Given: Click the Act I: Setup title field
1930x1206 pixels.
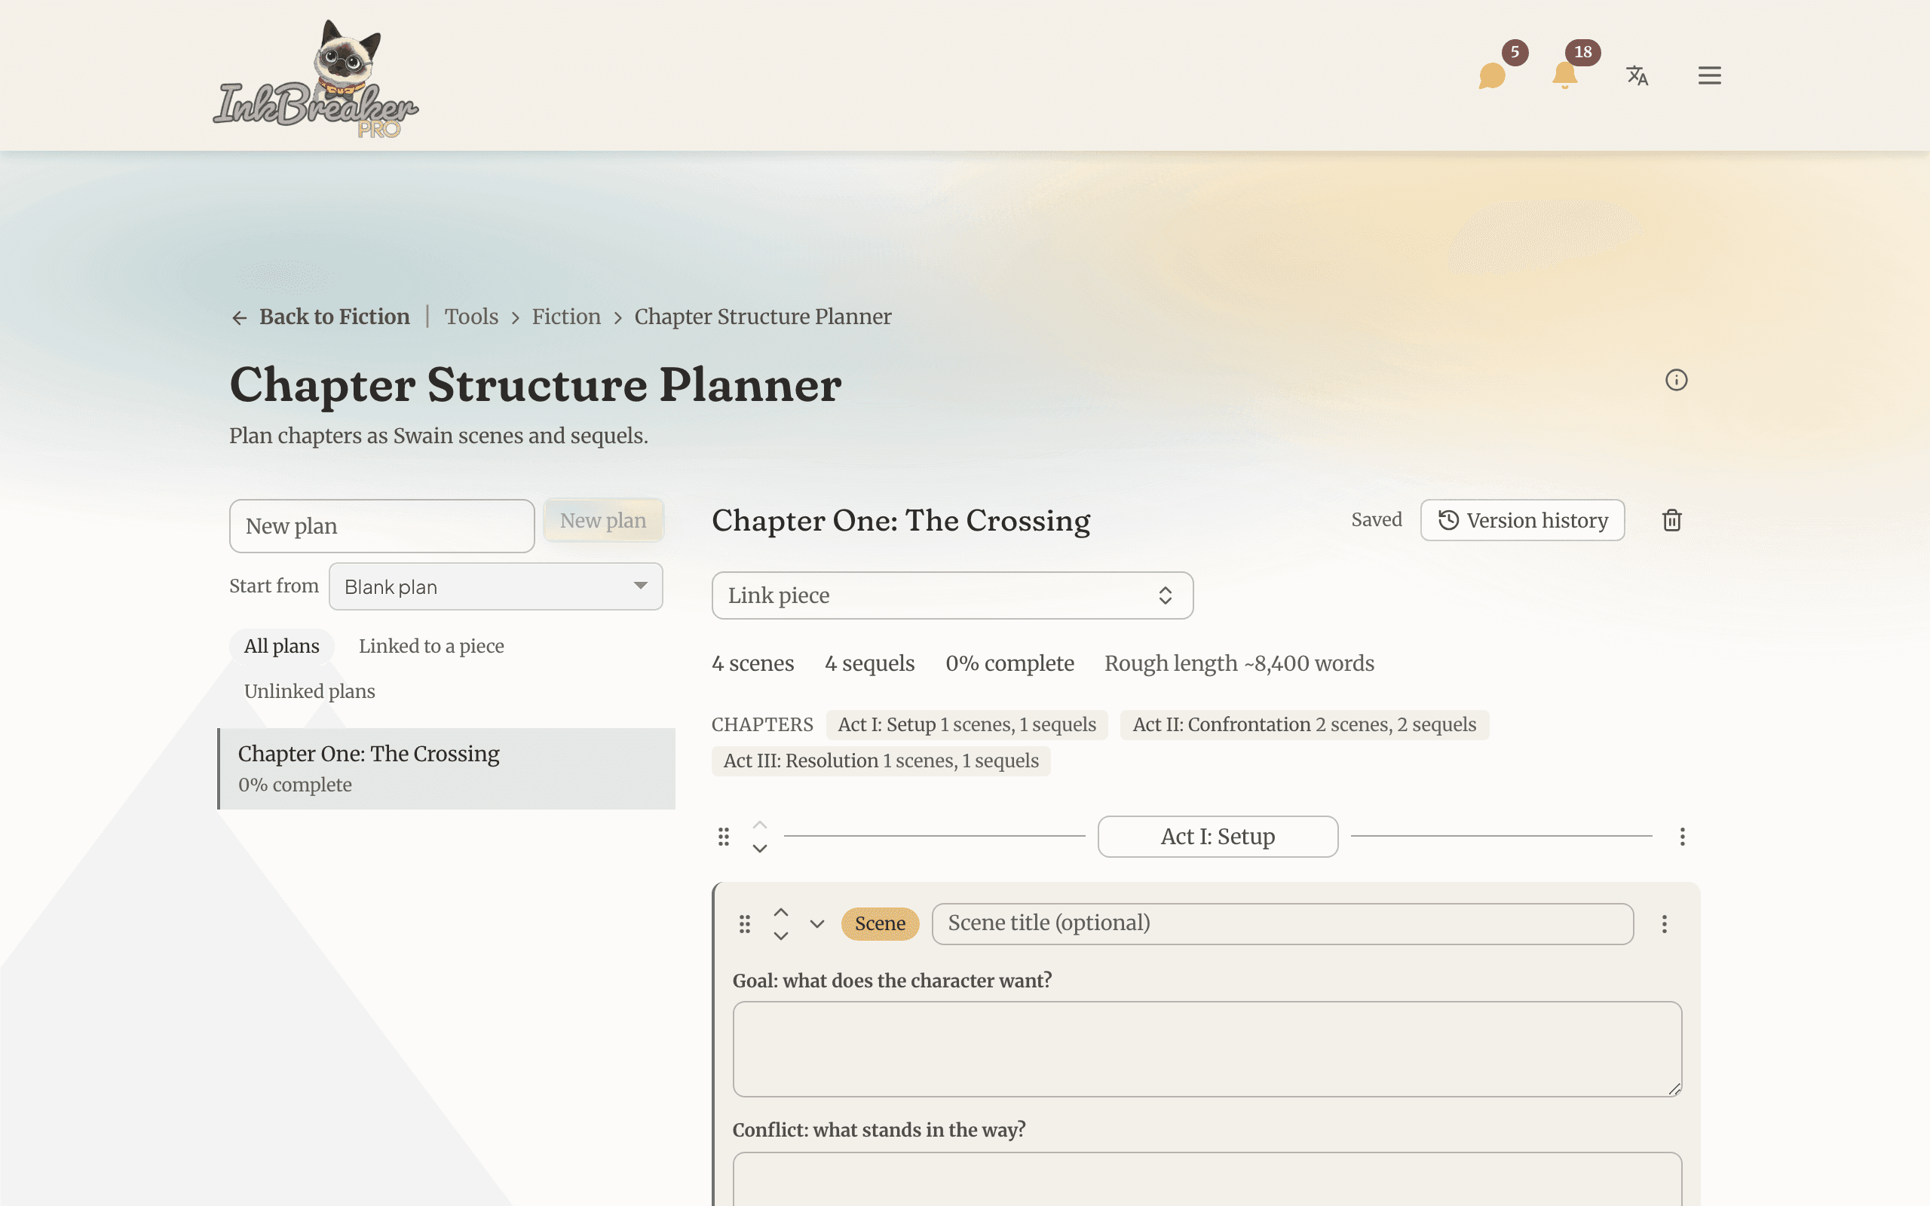Looking at the screenshot, I should tap(1218, 837).
